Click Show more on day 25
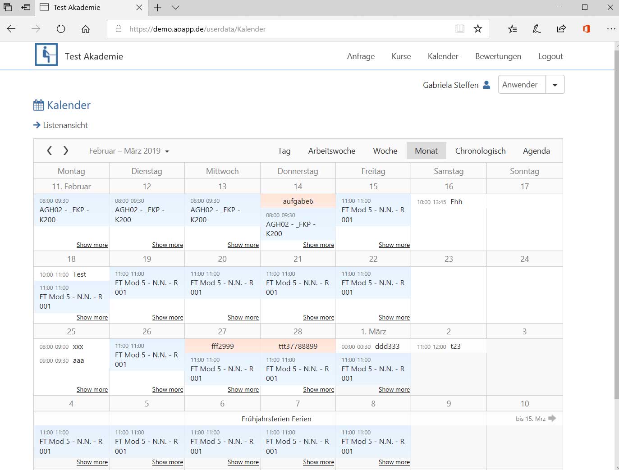Image resolution: width=619 pixels, height=470 pixels. point(92,389)
